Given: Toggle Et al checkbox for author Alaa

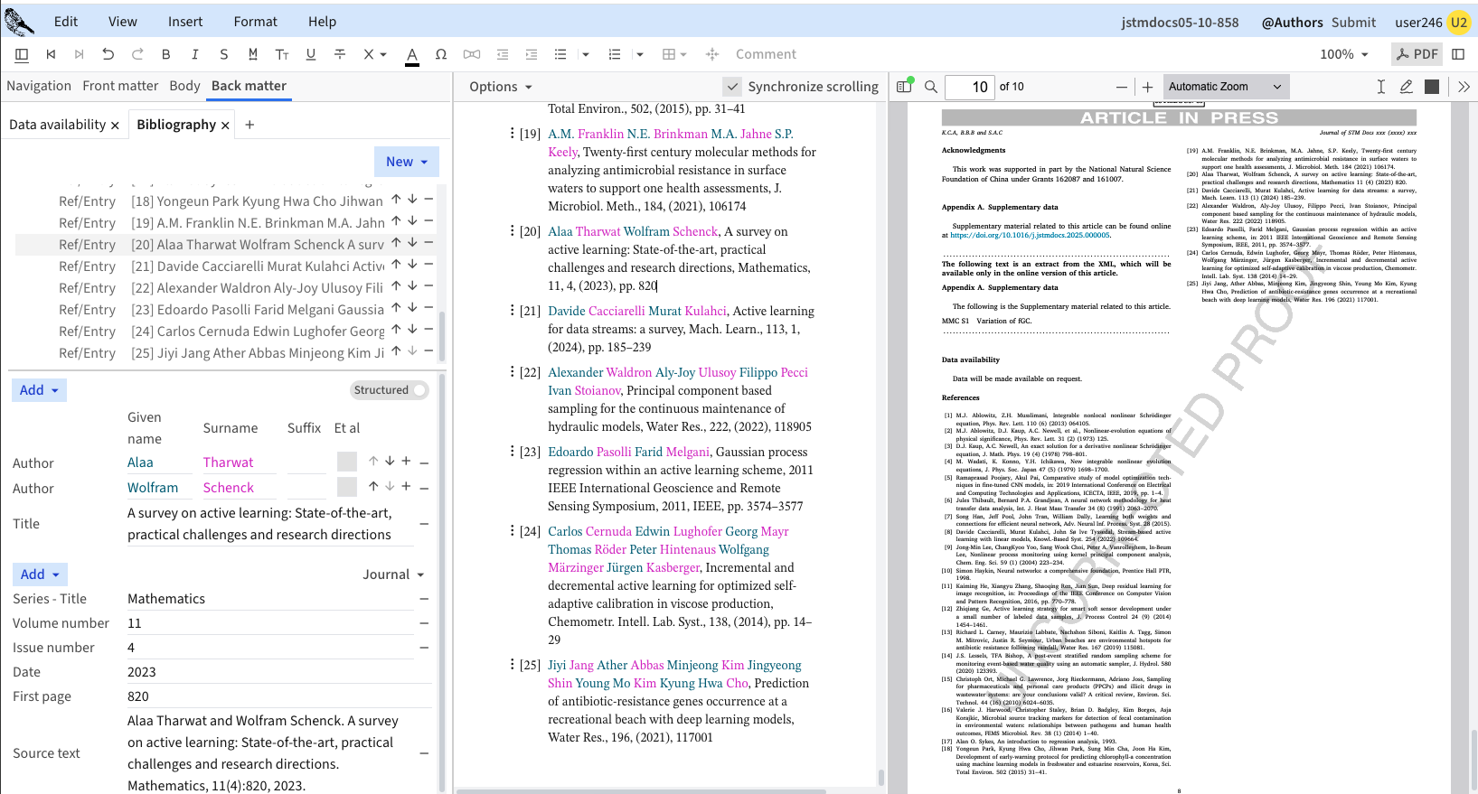Looking at the screenshot, I should click(347, 462).
